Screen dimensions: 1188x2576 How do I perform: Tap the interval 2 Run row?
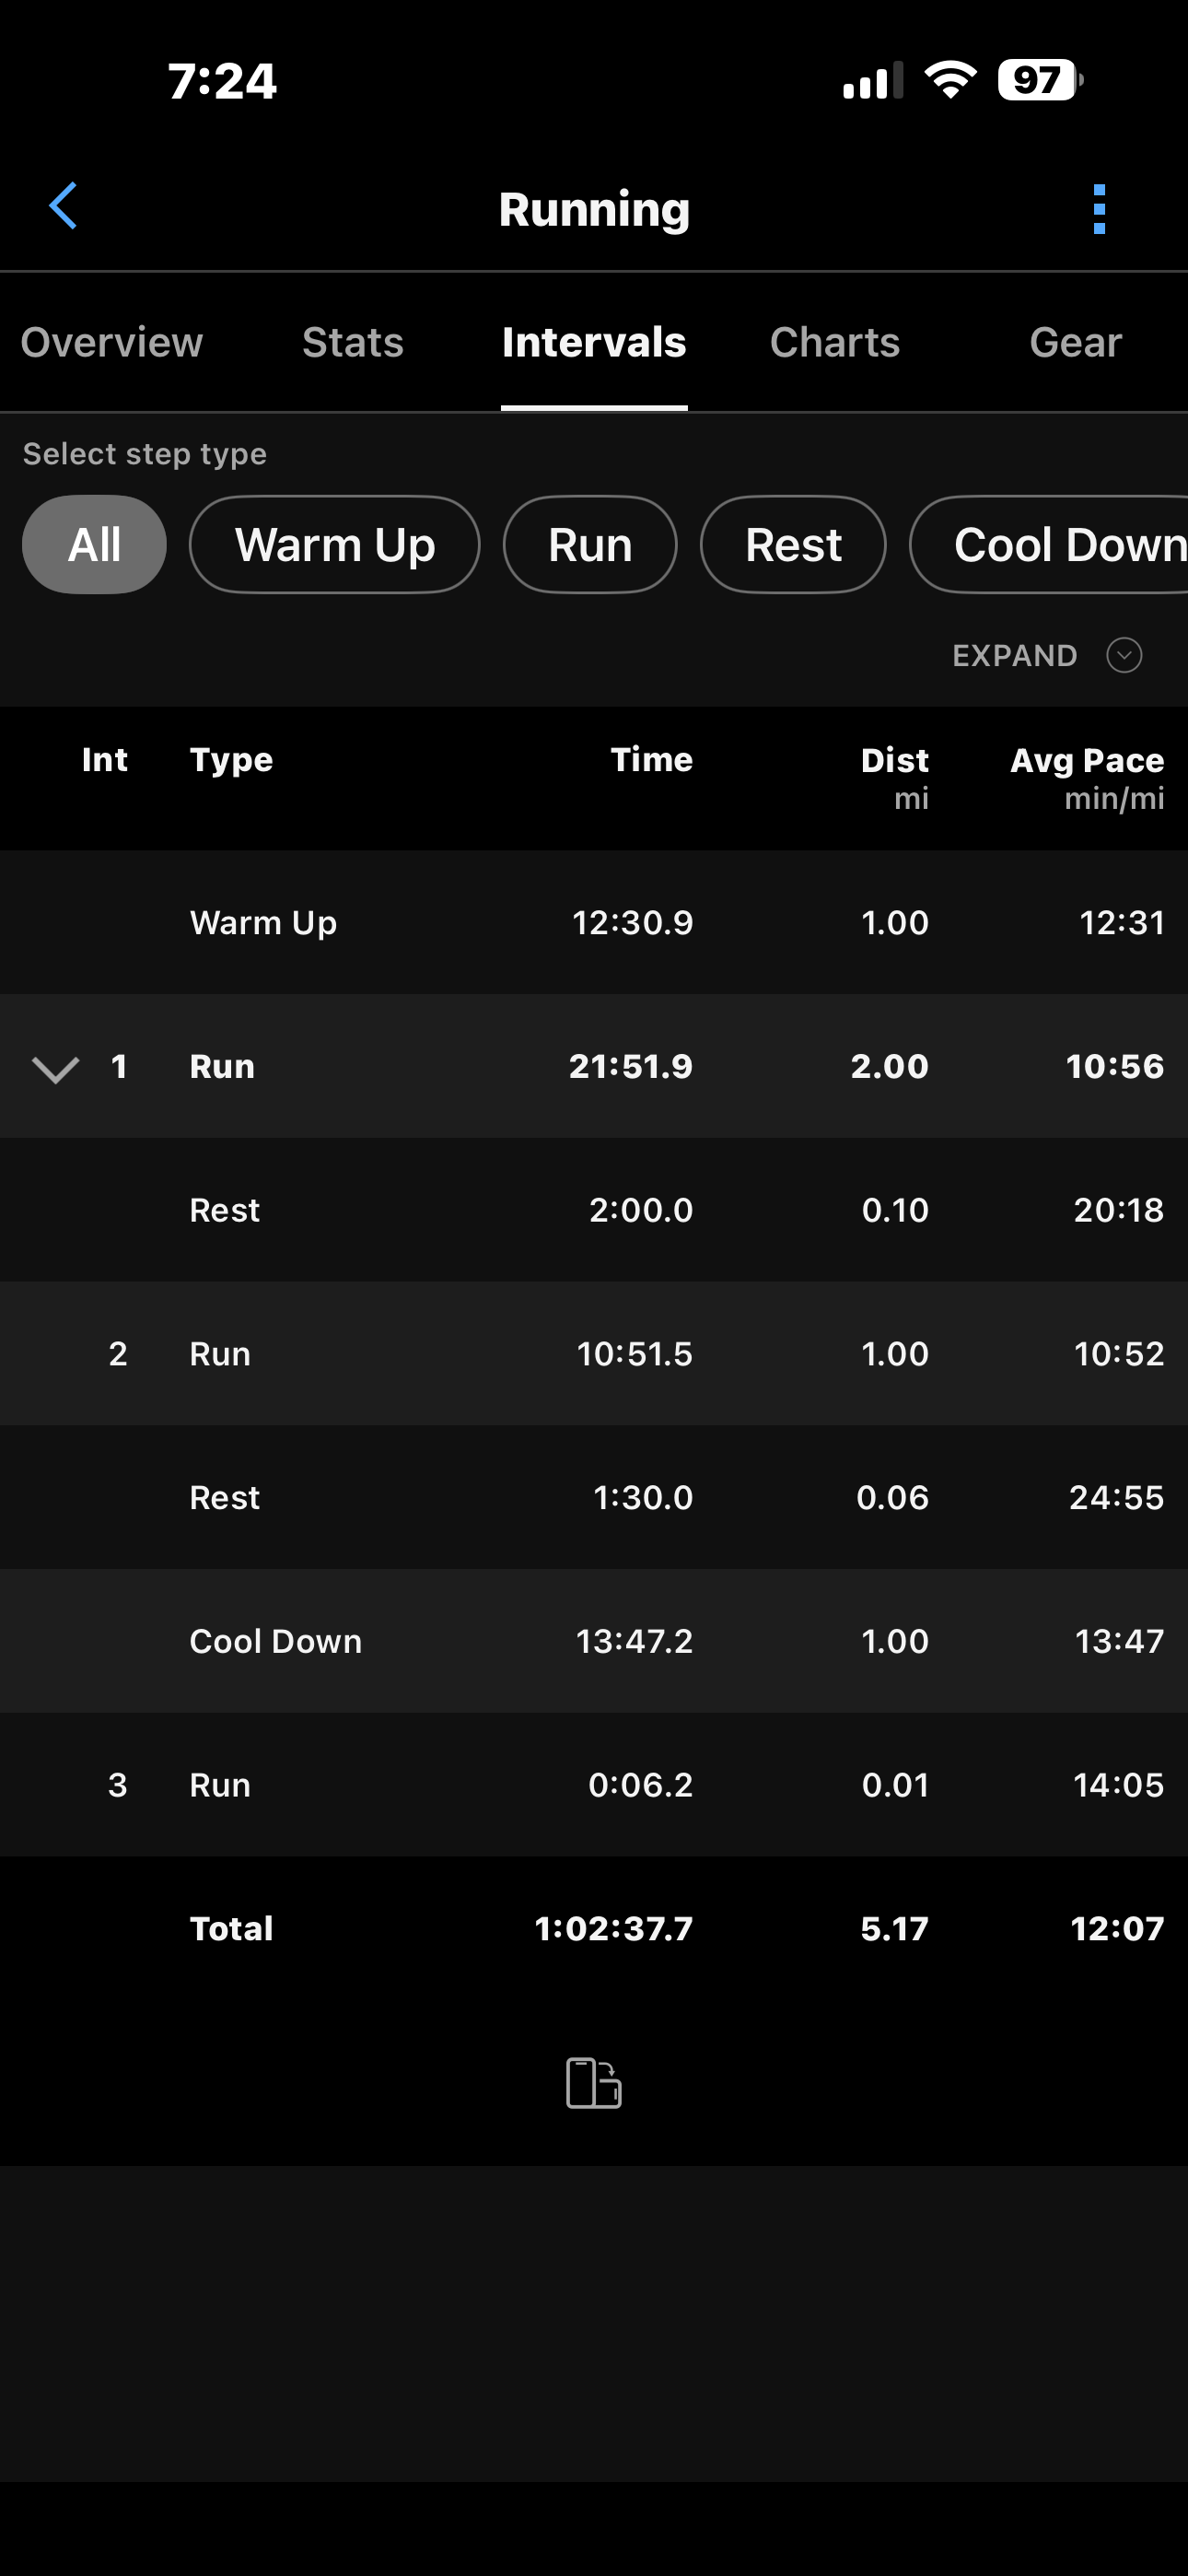point(594,1354)
